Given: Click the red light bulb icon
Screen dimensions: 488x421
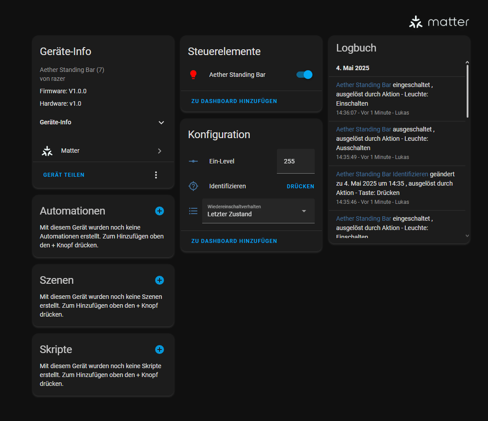Looking at the screenshot, I should (193, 75).
